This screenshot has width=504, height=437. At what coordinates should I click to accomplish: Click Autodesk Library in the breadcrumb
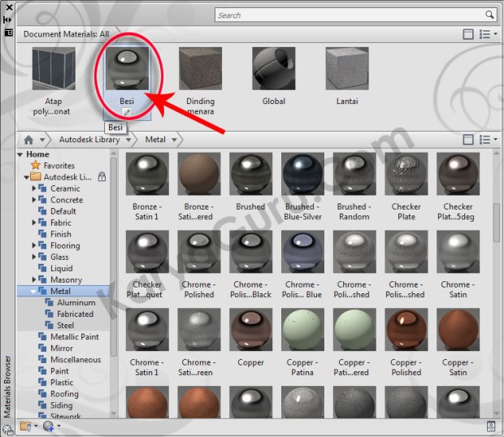pos(89,140)
